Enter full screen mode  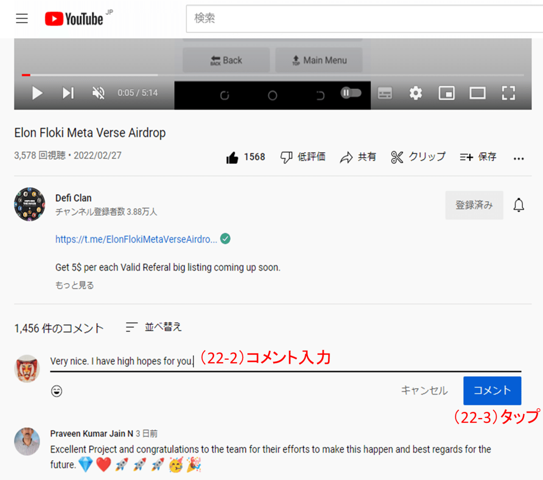[508, 93]
